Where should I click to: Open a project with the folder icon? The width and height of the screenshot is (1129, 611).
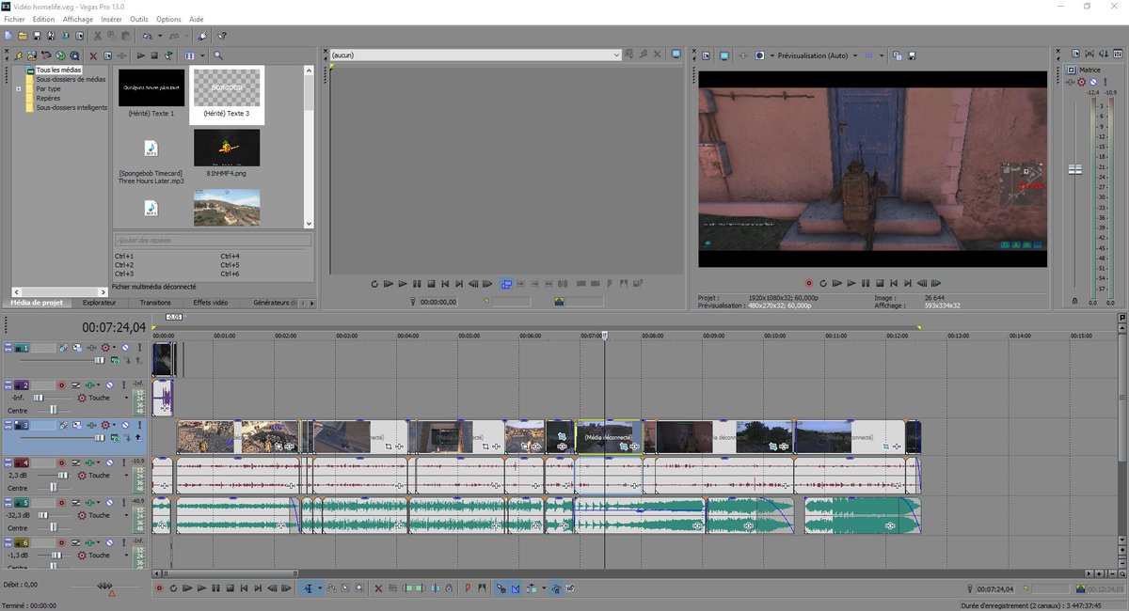(x=23, y=36)
